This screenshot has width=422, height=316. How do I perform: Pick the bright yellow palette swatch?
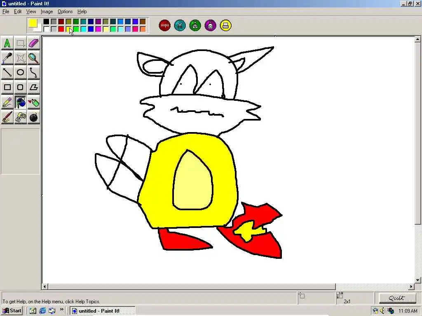[x=69, y=29]
